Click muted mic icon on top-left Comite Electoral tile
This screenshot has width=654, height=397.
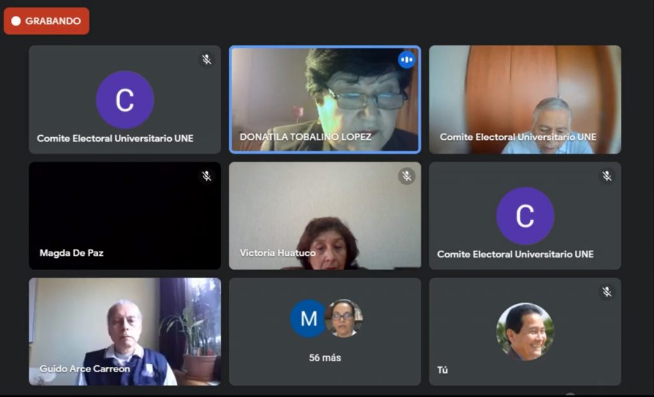tap(206, 59)
